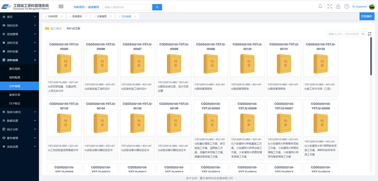Open the 案卷目录 submenu item
The height and width of the screenshot is (181, 378).
15,95
